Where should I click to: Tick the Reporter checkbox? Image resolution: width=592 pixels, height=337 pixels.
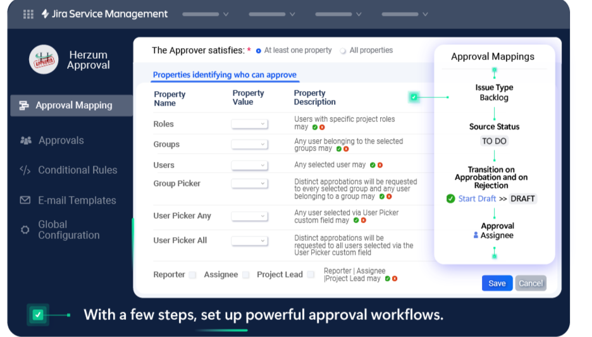point(192,275)
